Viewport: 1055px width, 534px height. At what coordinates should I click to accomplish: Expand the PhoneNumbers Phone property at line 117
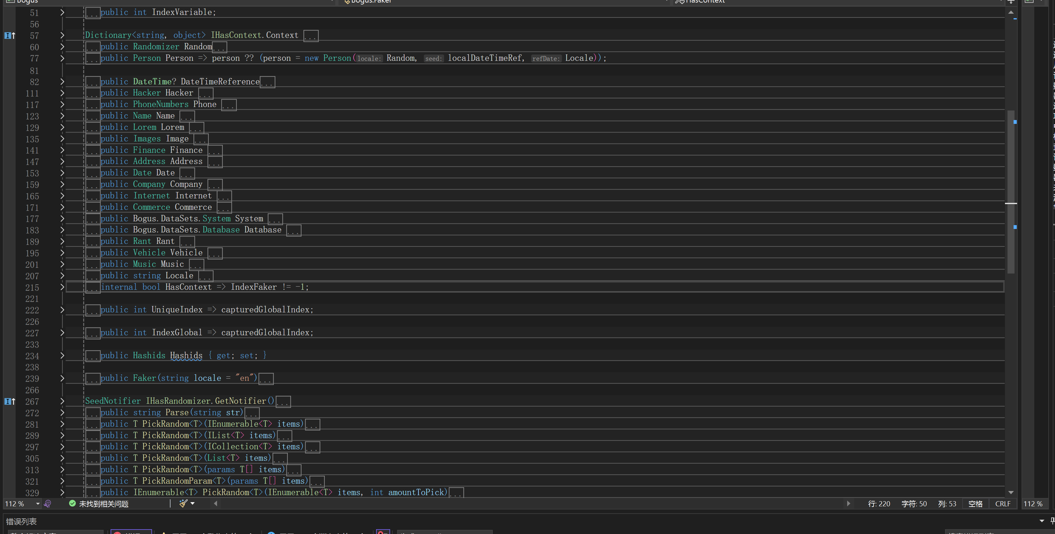(62, 104)
